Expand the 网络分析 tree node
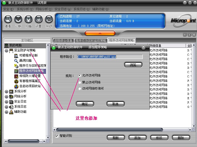Viewport: 197px width, 147px height. [7, 97]
